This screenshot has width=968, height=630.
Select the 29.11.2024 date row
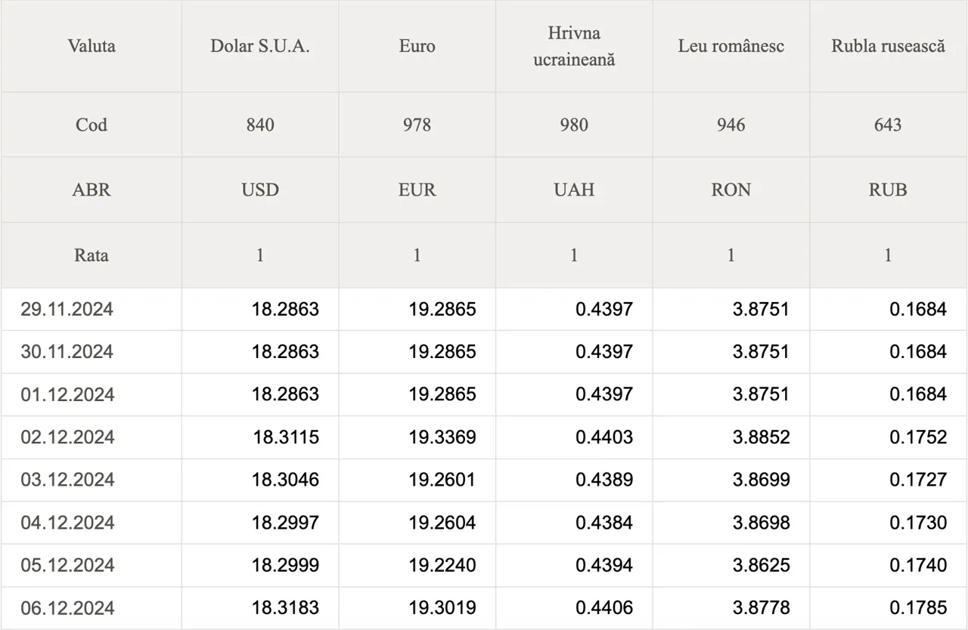[x=484, y=309]
